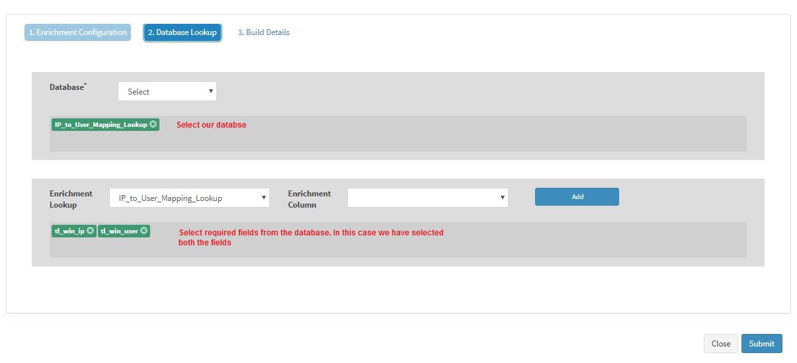Remove the IP_to_User_Mapping_Lookup database tag
Screen dimensions: 797x363
coord(153,124)
